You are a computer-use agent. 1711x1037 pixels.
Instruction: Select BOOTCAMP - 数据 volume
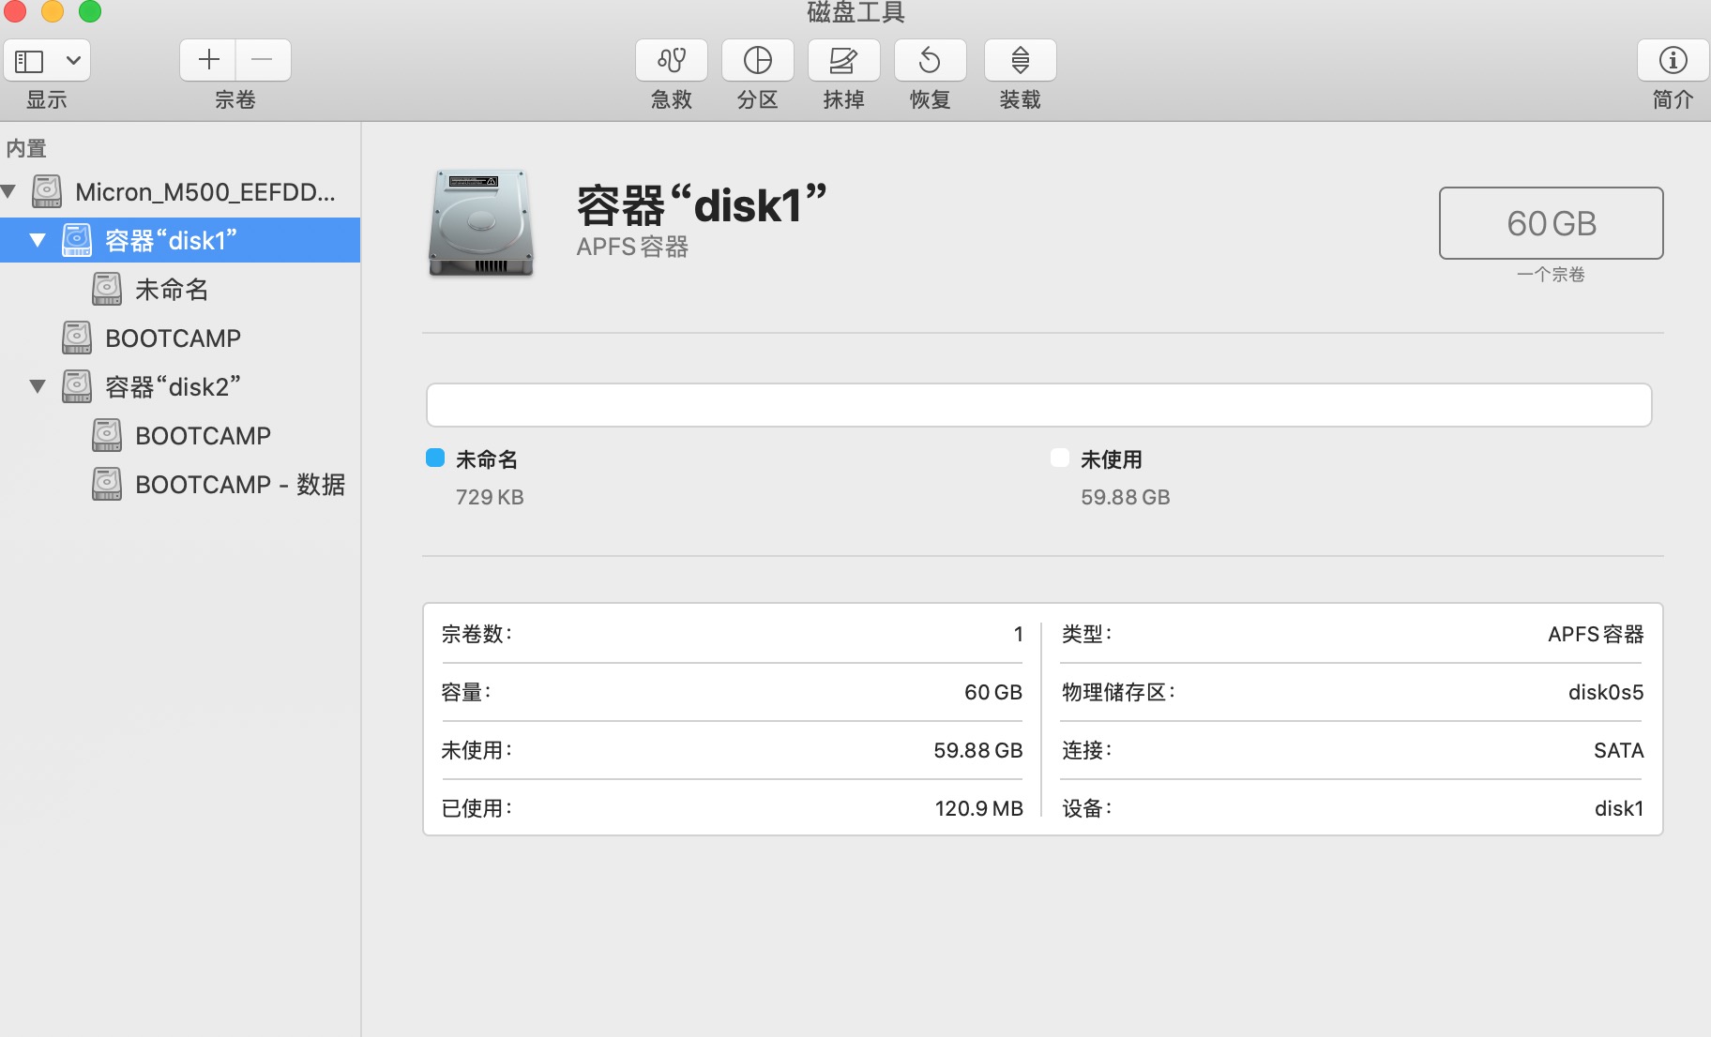pyautogui.click(x=239, y=485)
